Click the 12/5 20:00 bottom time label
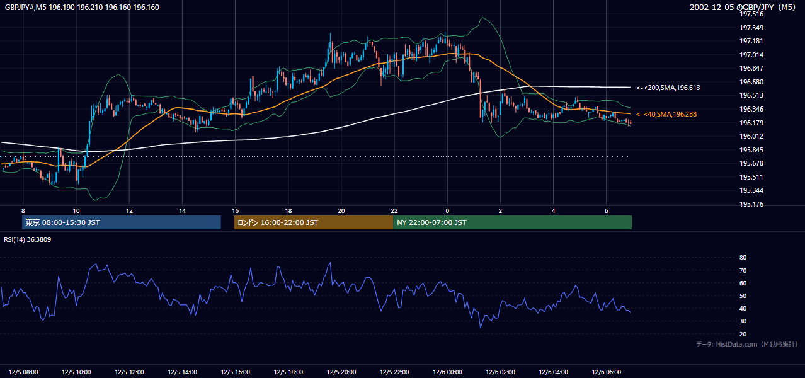805x378 pixels. (341, 372)
